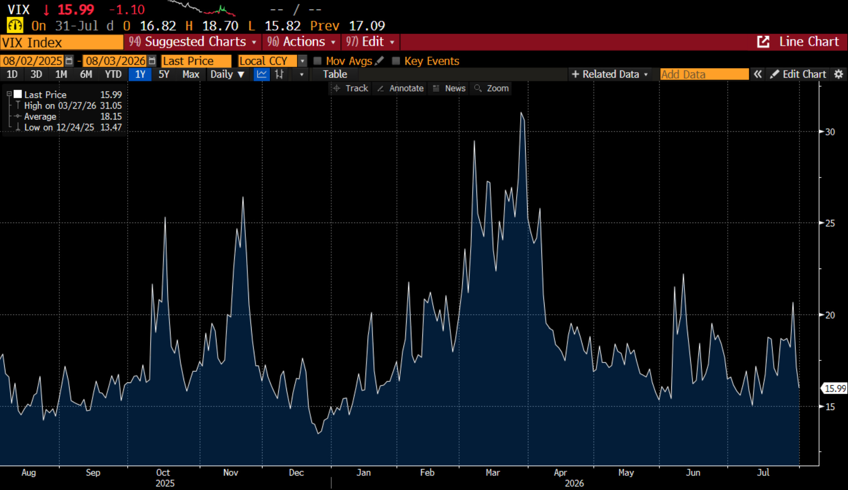848x490 pixels.
Task: Click the Table view button
Action: coord(335,74)
